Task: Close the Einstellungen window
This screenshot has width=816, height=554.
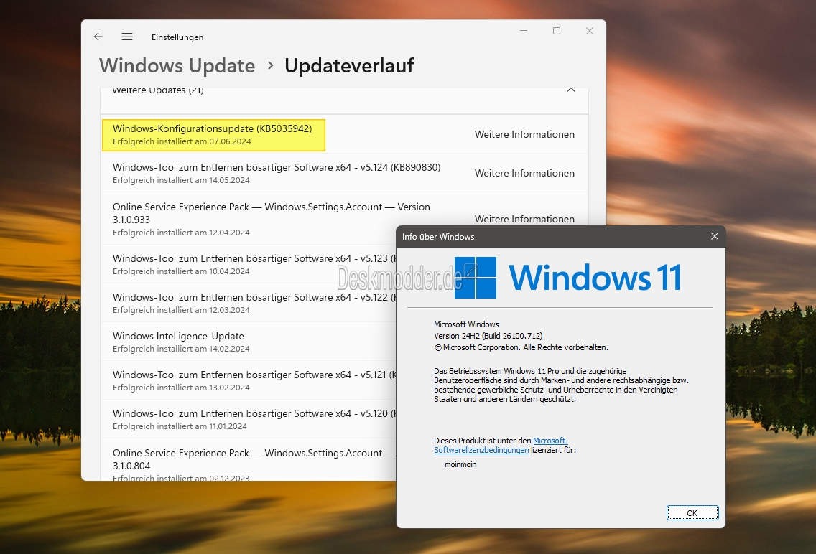Action: (590, 31)
